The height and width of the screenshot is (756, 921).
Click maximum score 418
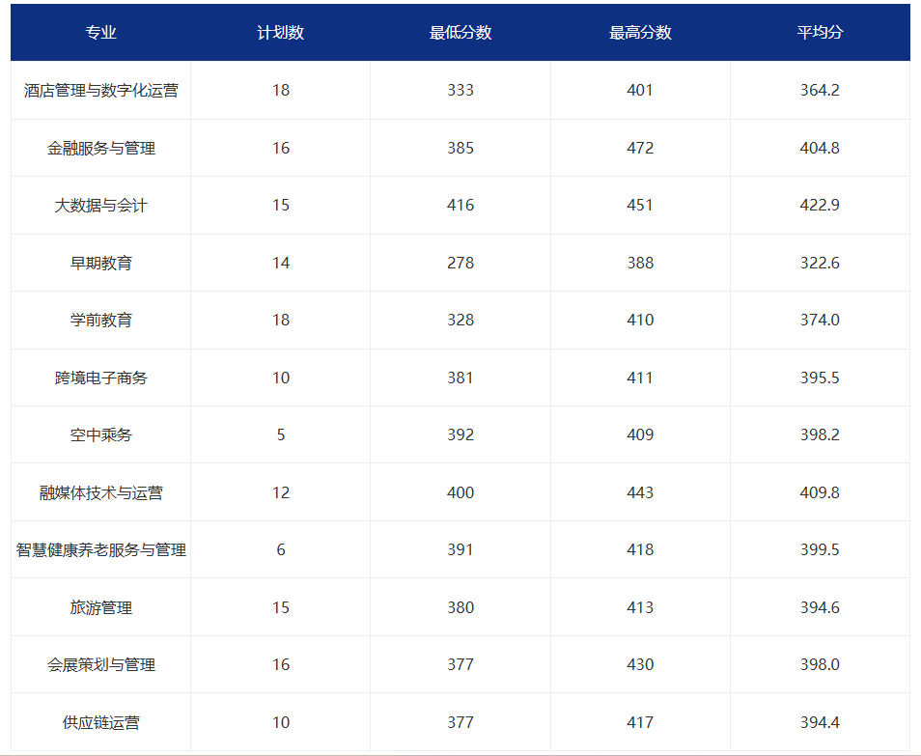640,549
